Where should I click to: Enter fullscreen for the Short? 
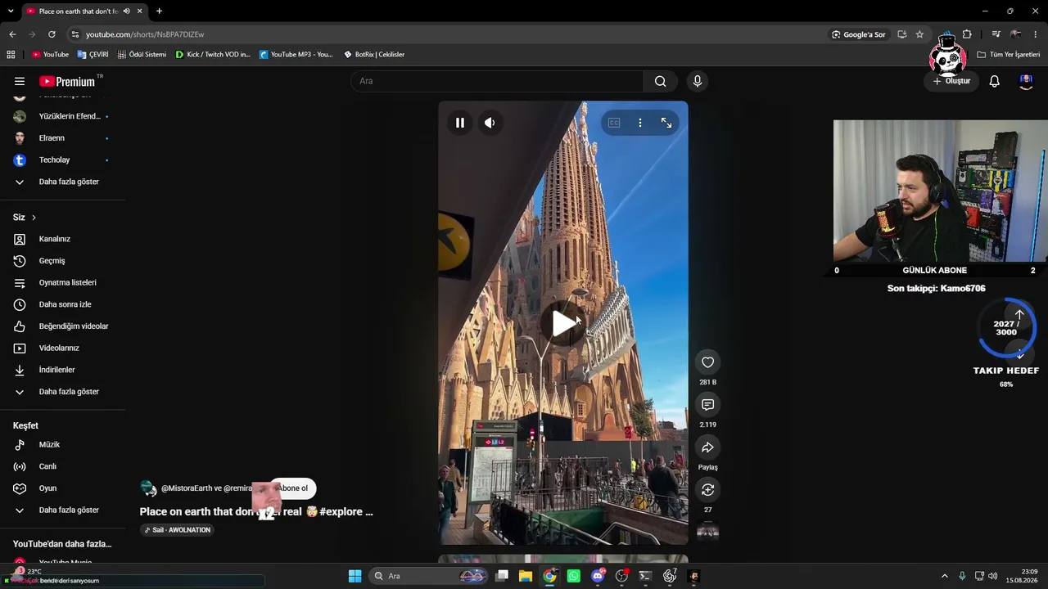click(x=666, y=123)
